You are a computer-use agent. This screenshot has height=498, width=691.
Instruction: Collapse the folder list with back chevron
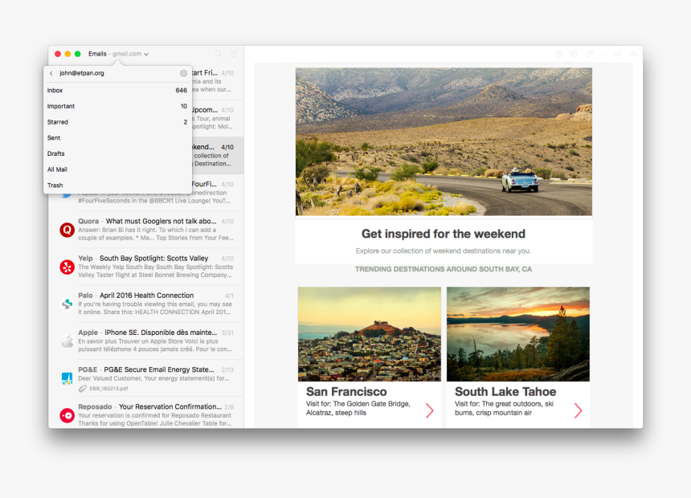click(x=53, y=72)
